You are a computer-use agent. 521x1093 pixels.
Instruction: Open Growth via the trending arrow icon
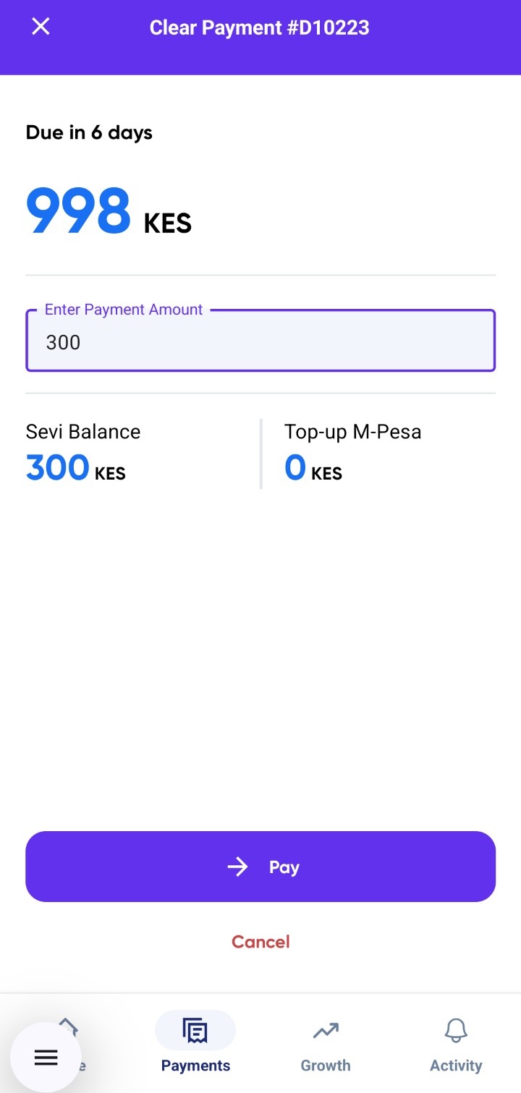pos(326,1030)
